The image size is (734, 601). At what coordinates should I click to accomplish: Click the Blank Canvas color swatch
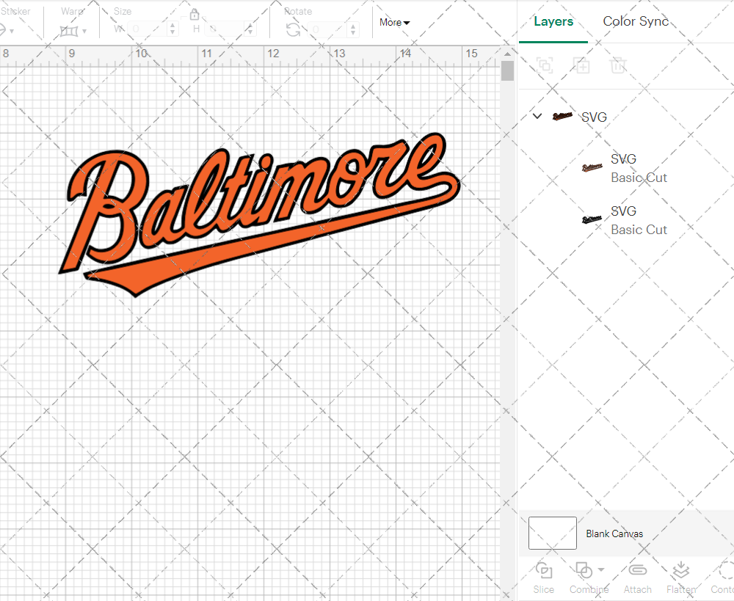click(552, 533)
